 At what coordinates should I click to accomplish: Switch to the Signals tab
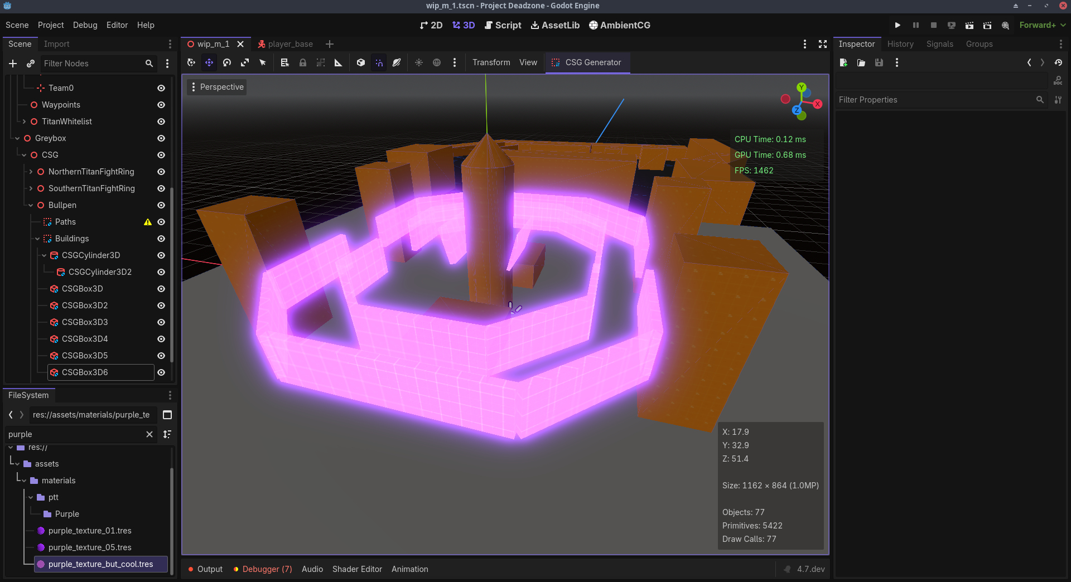click(x=939, y=44)
